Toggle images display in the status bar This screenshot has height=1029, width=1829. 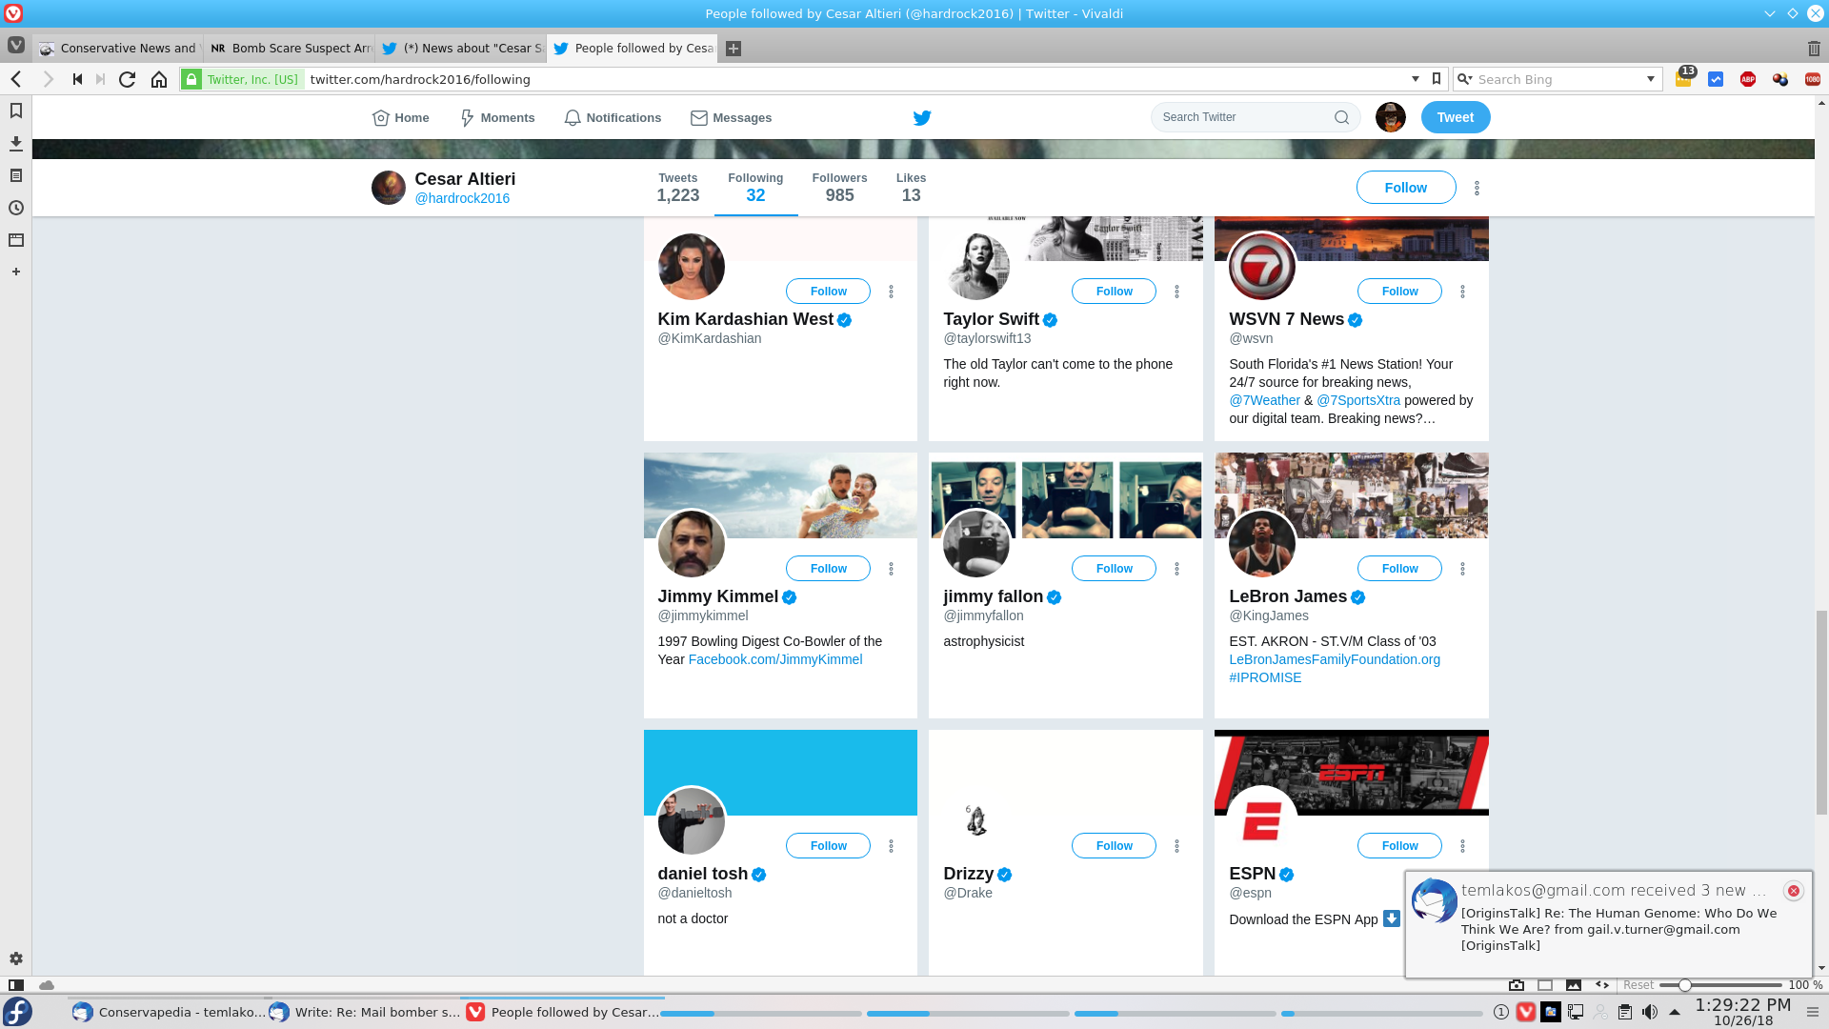click(1574, 985)
